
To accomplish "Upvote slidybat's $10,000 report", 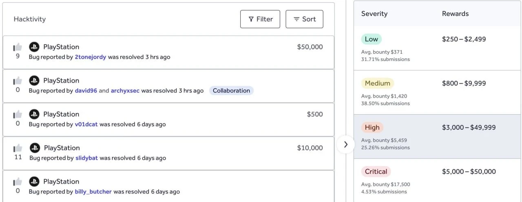I will [18, 148].
